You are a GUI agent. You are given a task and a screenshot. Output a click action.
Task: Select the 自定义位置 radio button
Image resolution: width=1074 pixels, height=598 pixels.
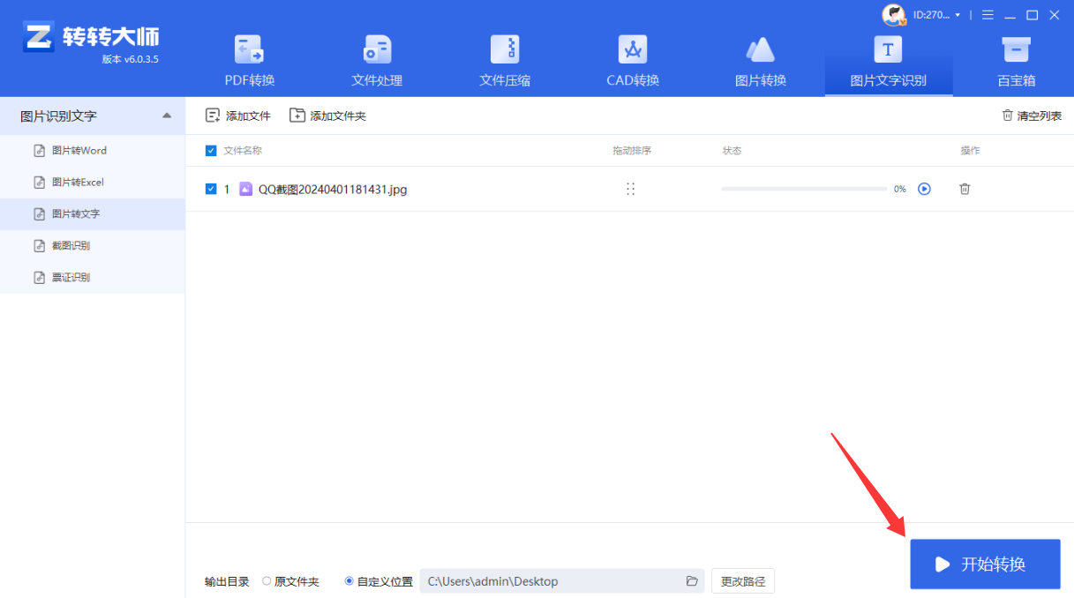tap(349, 581)
